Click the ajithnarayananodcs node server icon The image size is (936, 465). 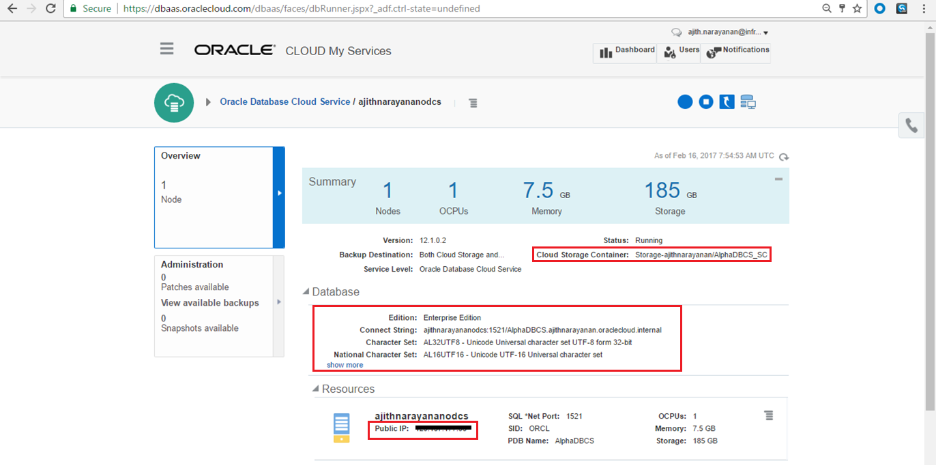coord(342,428)
